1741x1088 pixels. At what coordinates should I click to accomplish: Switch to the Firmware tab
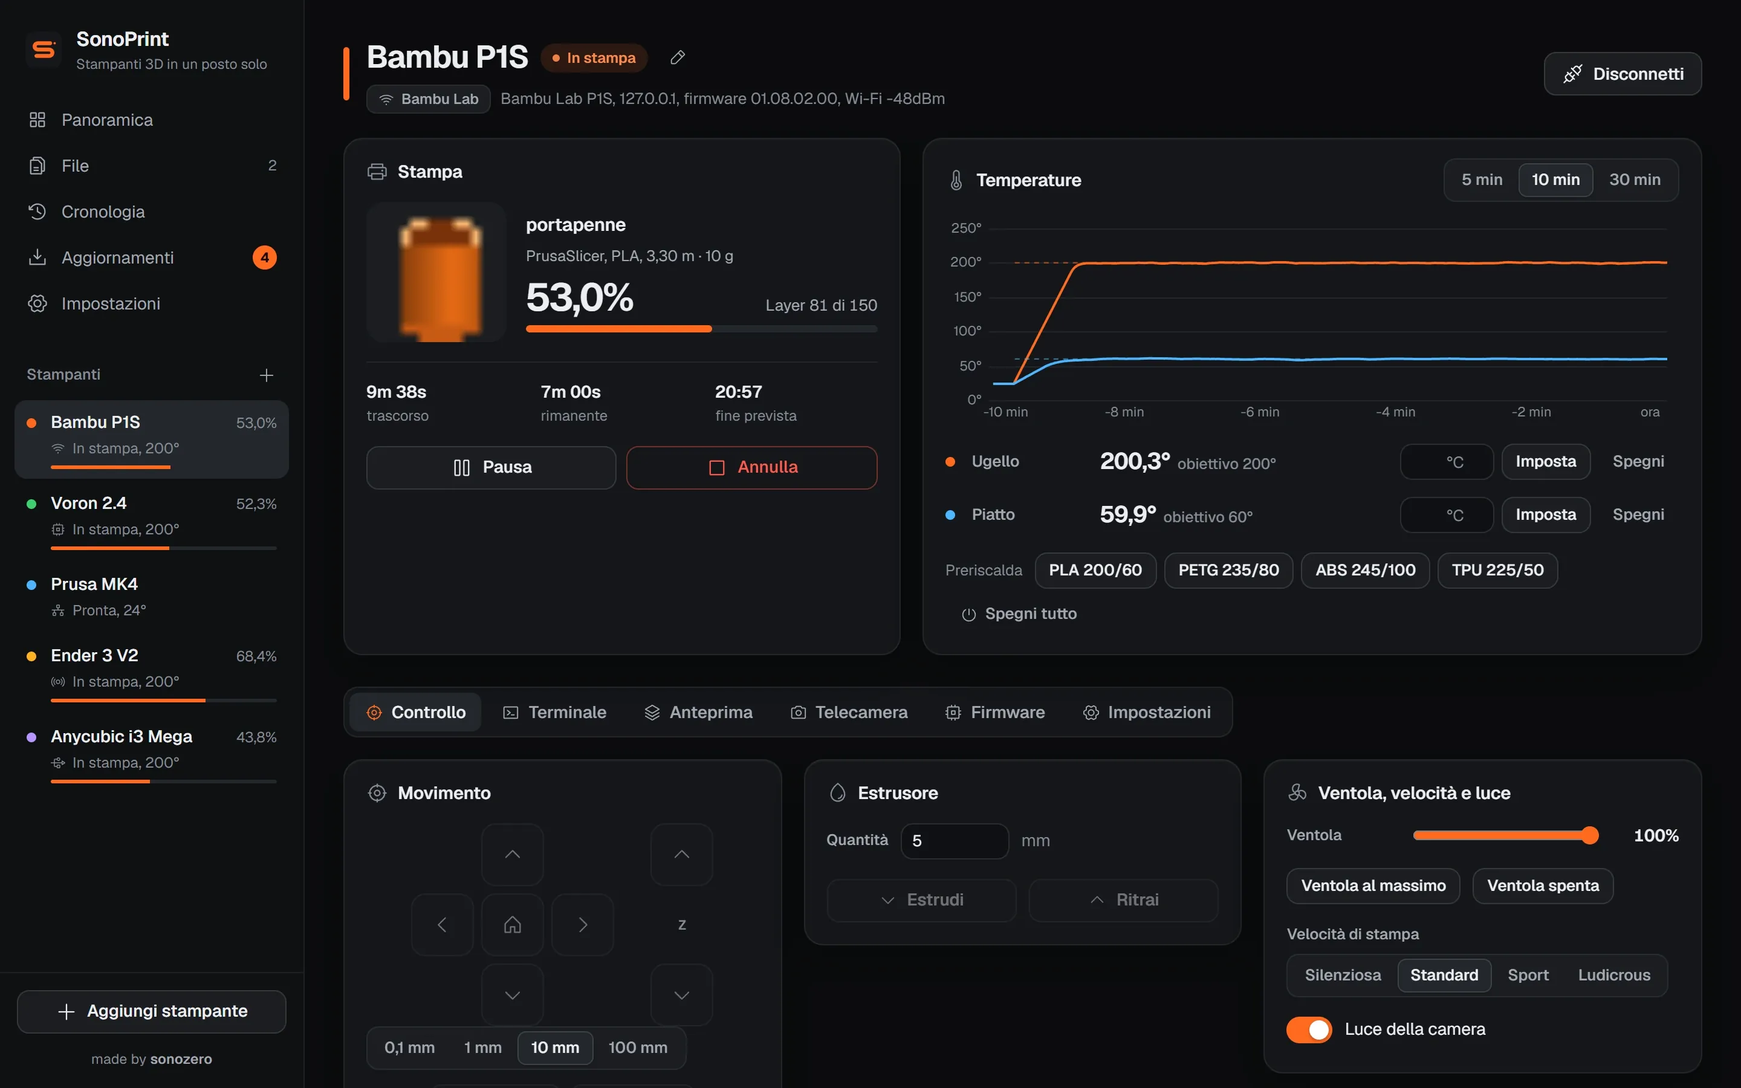coord(995,713)
